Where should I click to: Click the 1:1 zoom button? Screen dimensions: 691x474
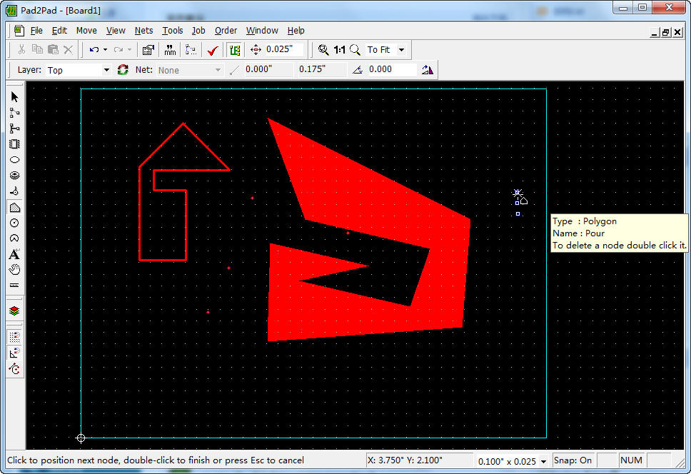[x=339, y=50]
